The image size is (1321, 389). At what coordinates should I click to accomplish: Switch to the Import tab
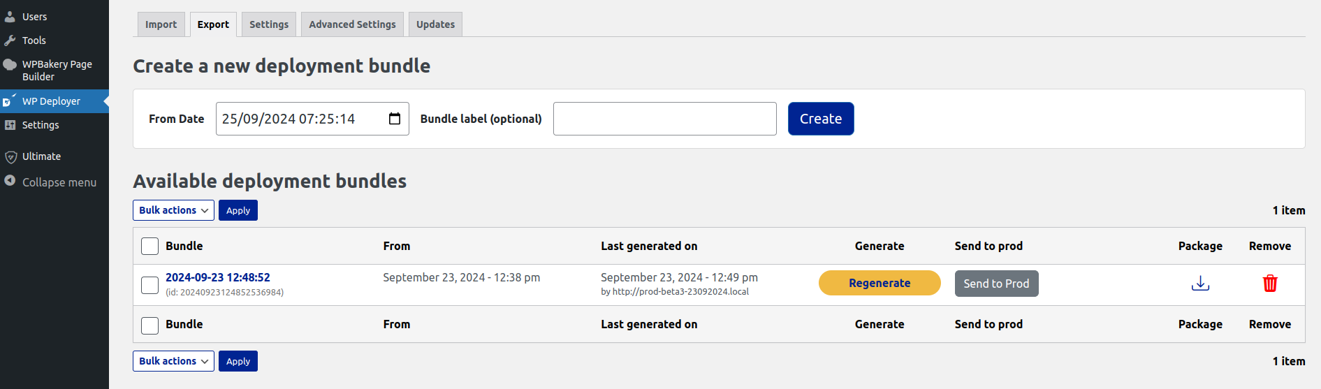coord(161,24)
